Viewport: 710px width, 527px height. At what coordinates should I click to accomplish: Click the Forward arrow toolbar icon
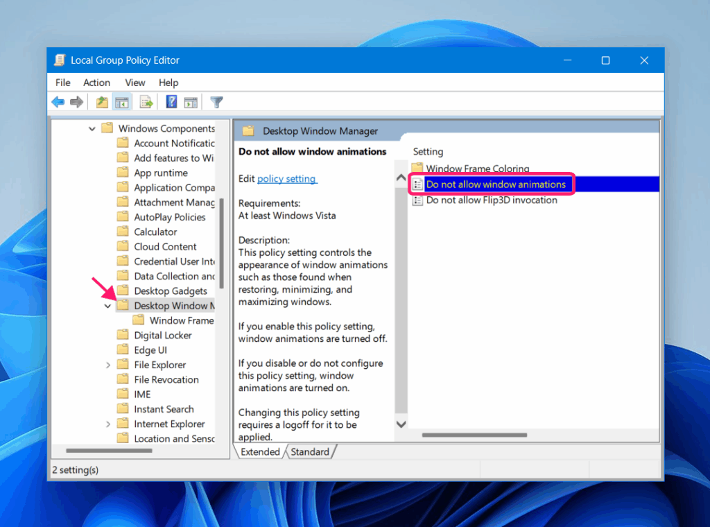(76, 103)
